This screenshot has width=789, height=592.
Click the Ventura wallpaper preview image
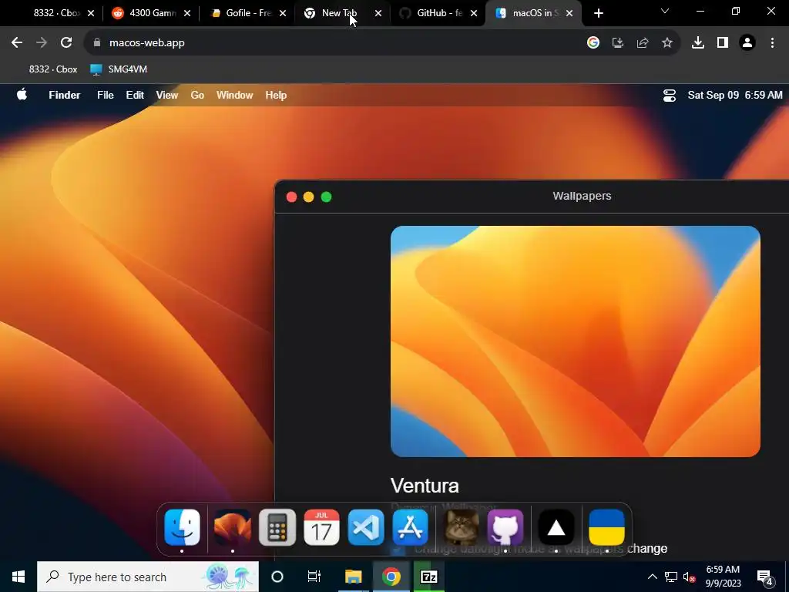(575, 341)
